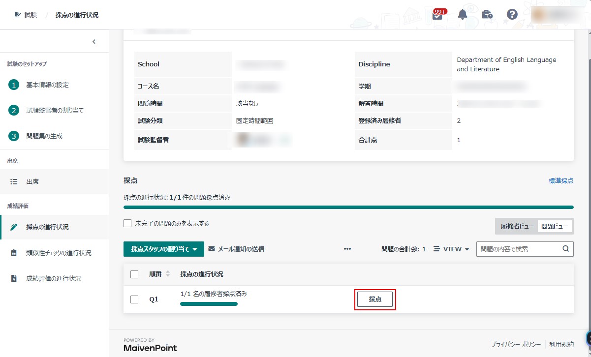
Task: Open the help question mark icon
Action: pos(512,15)
